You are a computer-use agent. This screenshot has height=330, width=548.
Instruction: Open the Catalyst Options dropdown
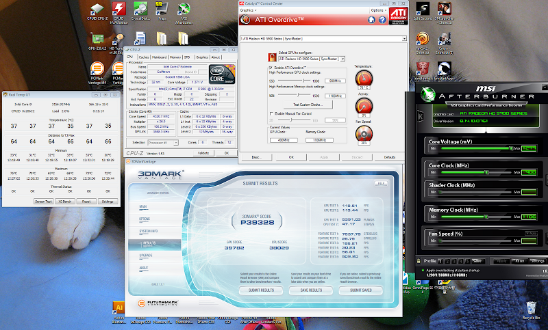click(x=379, y=10)
